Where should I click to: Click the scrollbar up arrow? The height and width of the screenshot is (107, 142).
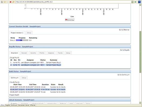click(140, 5)
